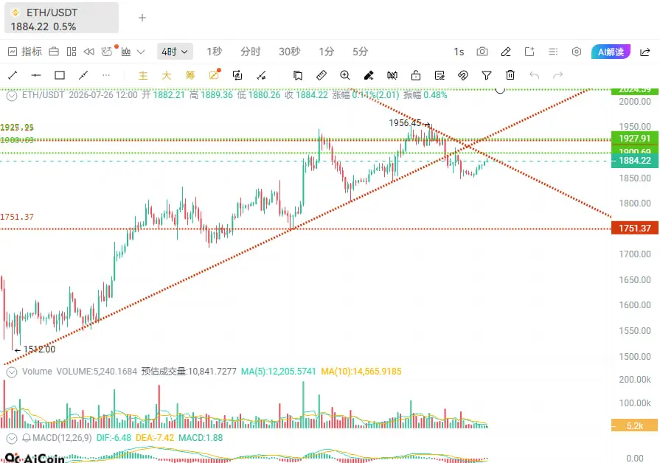Click the drawing list edit icon

(440, 75)
